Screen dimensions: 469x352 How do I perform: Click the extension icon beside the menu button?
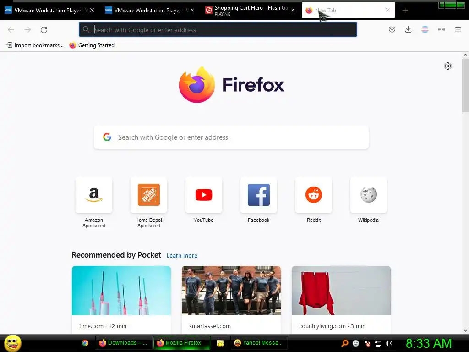click(x=442, y=29)
